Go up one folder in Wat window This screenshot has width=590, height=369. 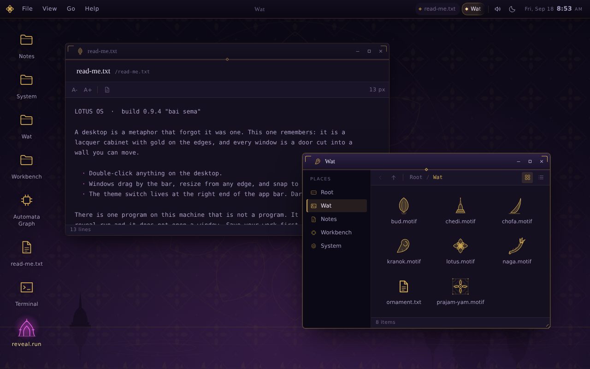393,177
